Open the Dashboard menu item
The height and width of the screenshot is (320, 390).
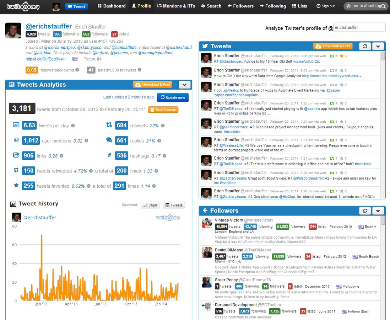pyautogui.click(x=112, y=6)
